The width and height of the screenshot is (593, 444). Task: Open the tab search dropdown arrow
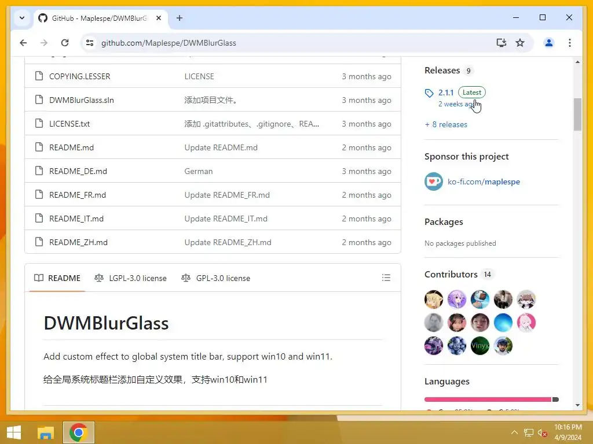[x=22, y=18]
